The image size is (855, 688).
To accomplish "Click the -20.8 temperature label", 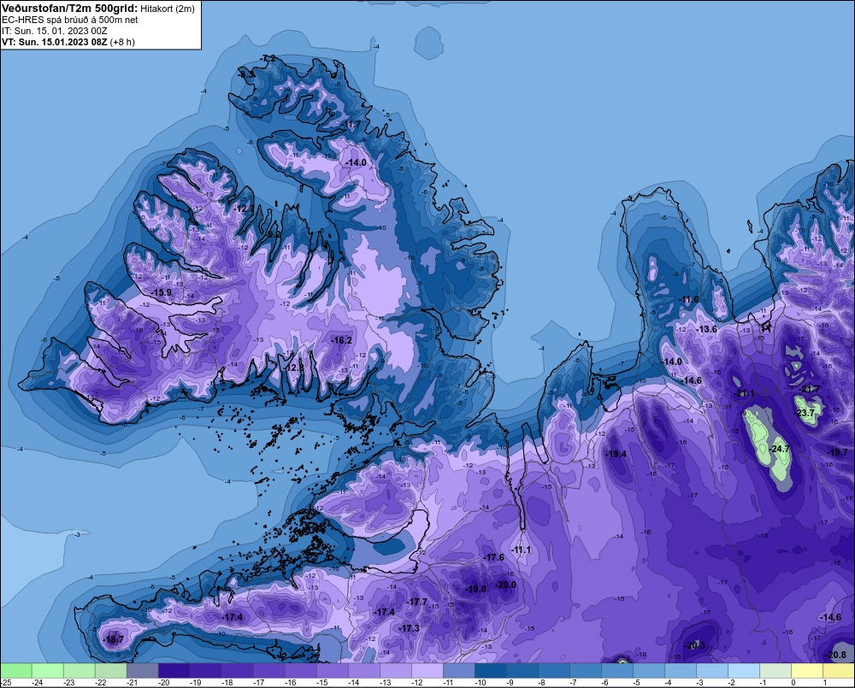I will click(836, 655).
